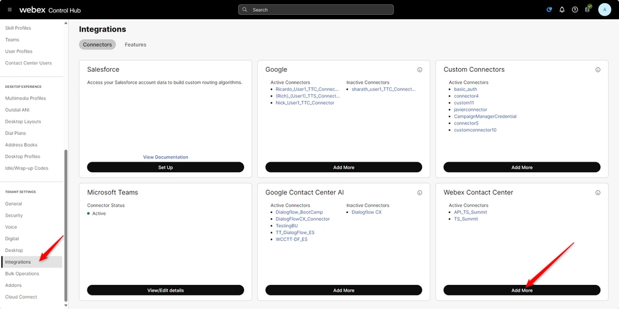
Task: Select Address Books in the sidebar
Action: point(20,145)
